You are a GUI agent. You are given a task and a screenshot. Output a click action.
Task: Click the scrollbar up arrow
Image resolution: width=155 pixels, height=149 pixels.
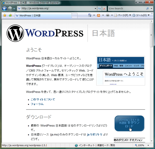click(x=151, y=21)
